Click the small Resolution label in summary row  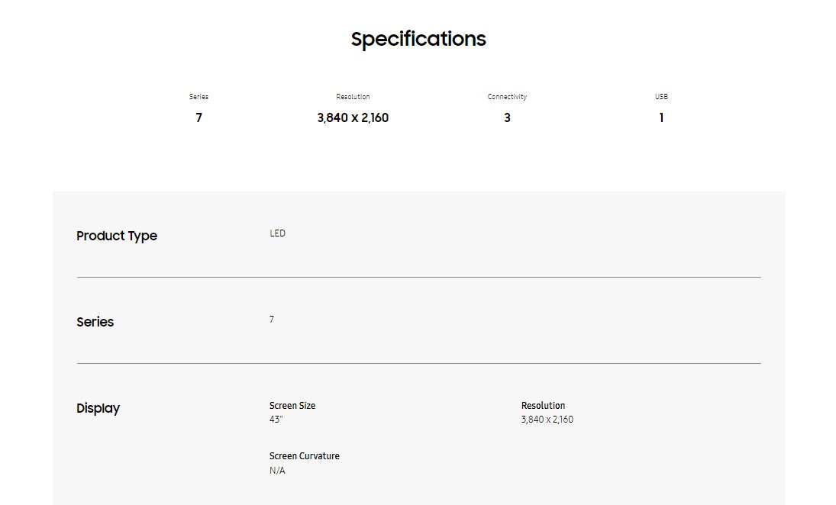[353, 97]
